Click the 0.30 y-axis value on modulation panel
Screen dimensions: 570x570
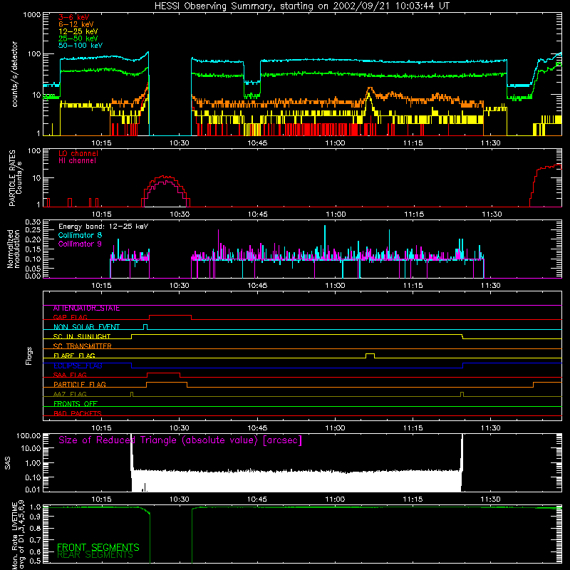coord(33,222)
